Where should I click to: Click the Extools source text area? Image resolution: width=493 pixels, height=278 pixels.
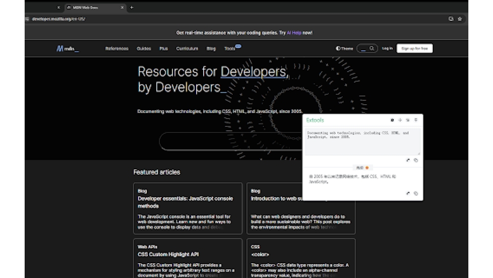tap(362, 142)
